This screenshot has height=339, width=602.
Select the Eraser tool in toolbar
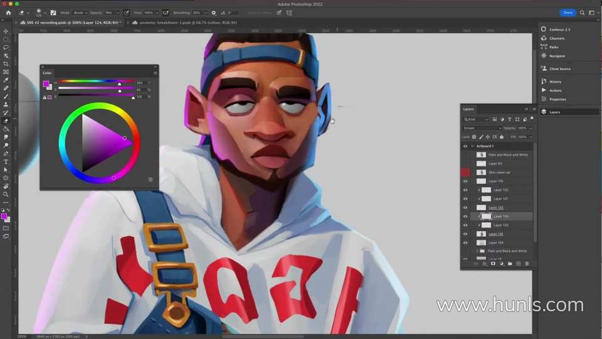[x=6, y=121]
